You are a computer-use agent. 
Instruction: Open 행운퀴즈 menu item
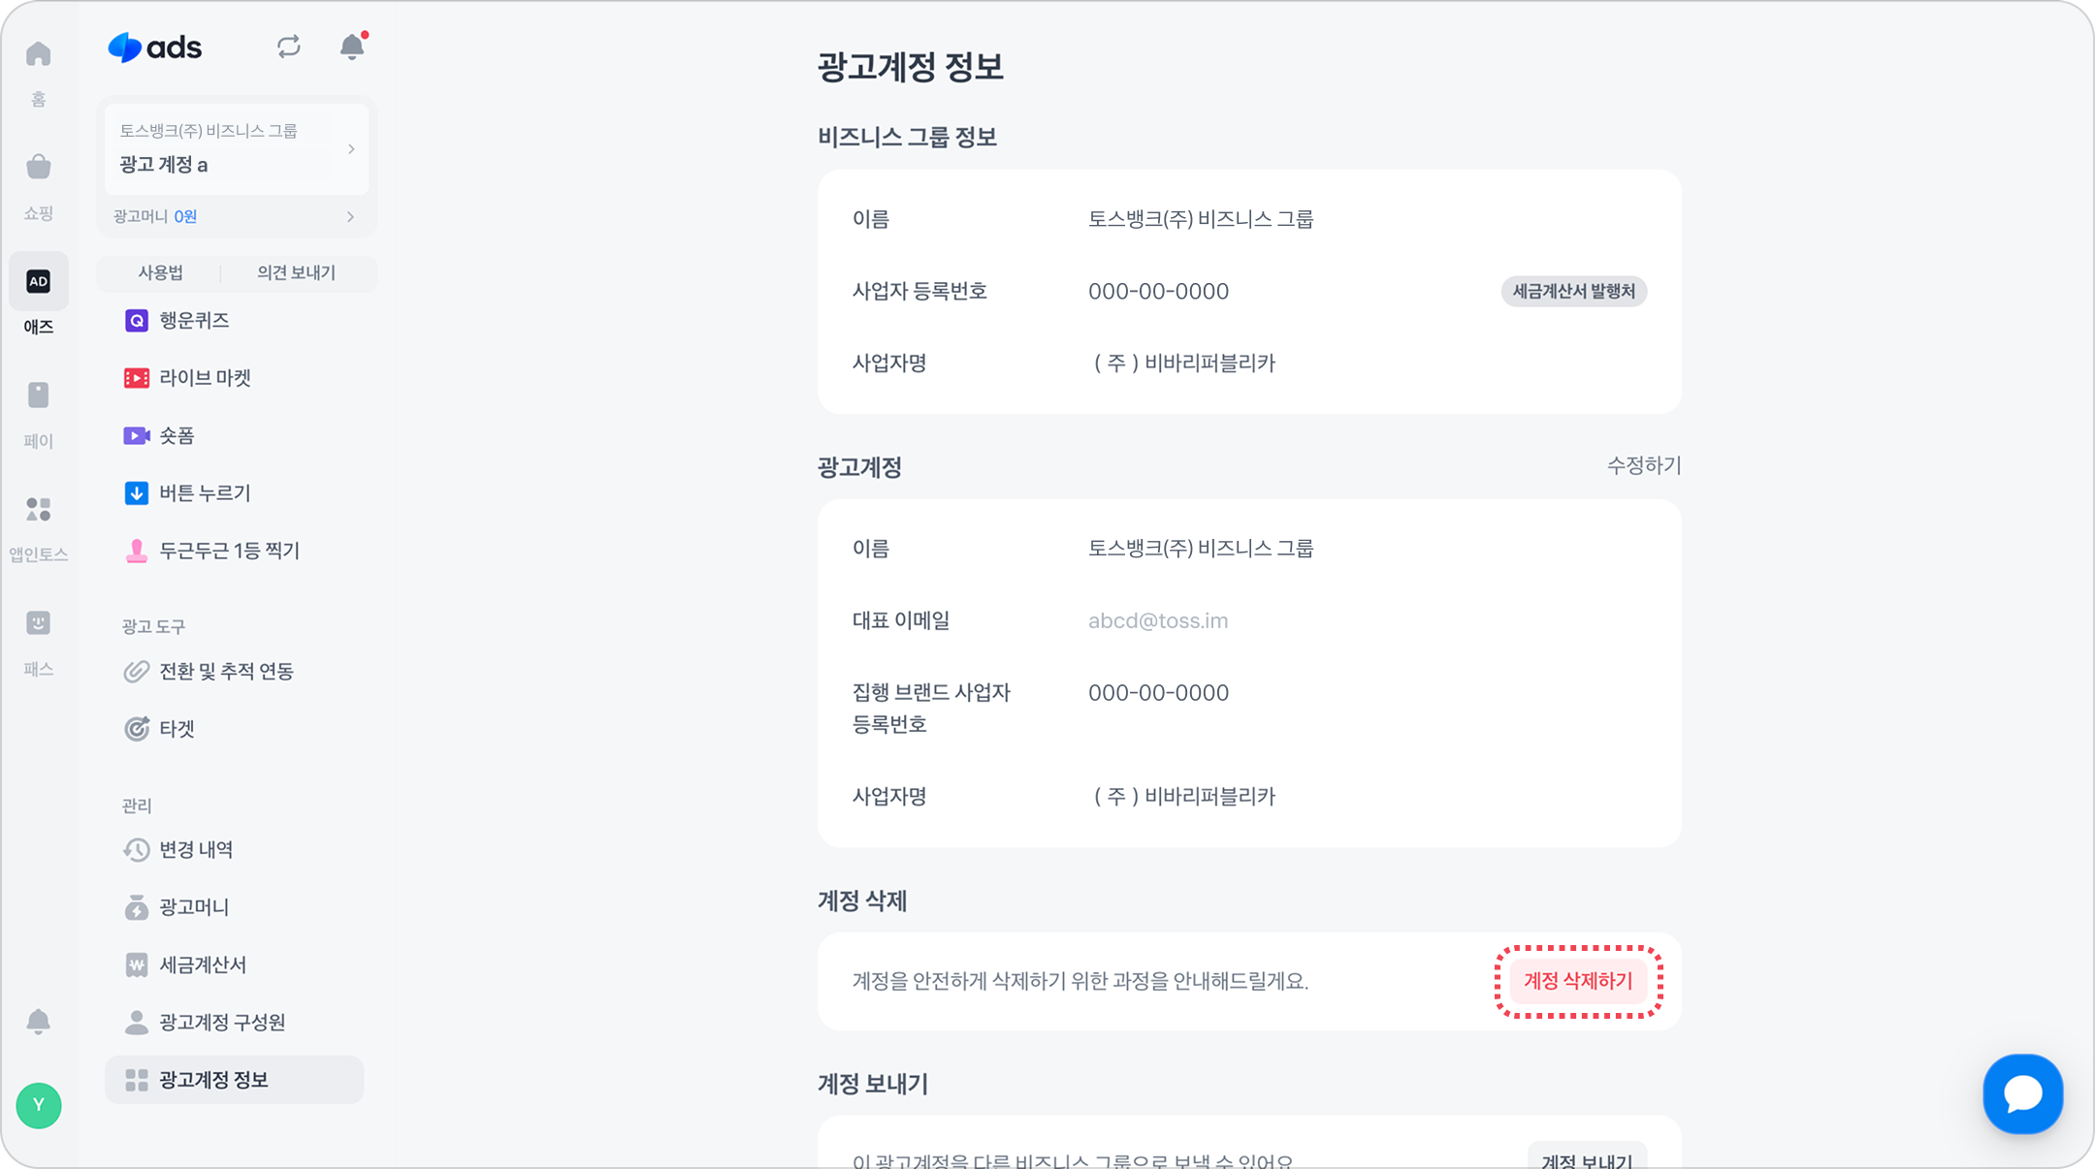(194, 321)
